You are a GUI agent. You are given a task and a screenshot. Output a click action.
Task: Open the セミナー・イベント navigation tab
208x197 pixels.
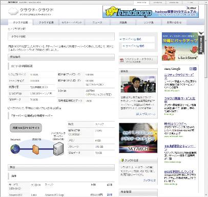(x=72, y=23)
